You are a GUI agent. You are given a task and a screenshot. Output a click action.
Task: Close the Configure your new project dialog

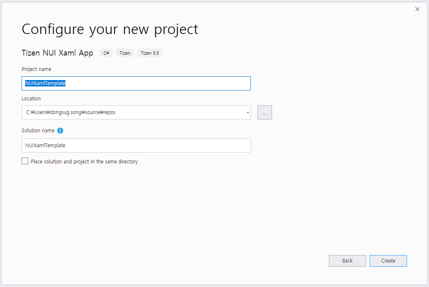[417, 9]
